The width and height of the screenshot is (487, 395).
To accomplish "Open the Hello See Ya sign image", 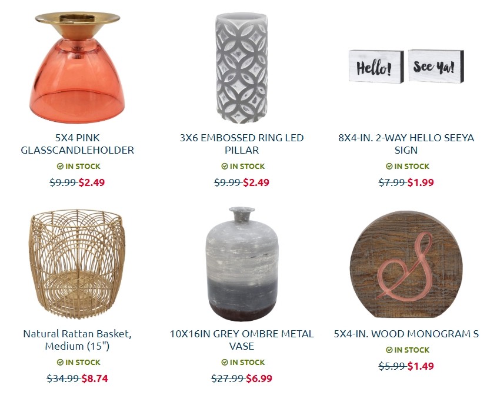I will click(406, 66).
